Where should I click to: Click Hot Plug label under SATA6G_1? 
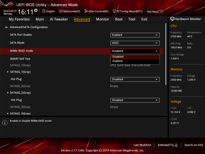coord(16,79)
